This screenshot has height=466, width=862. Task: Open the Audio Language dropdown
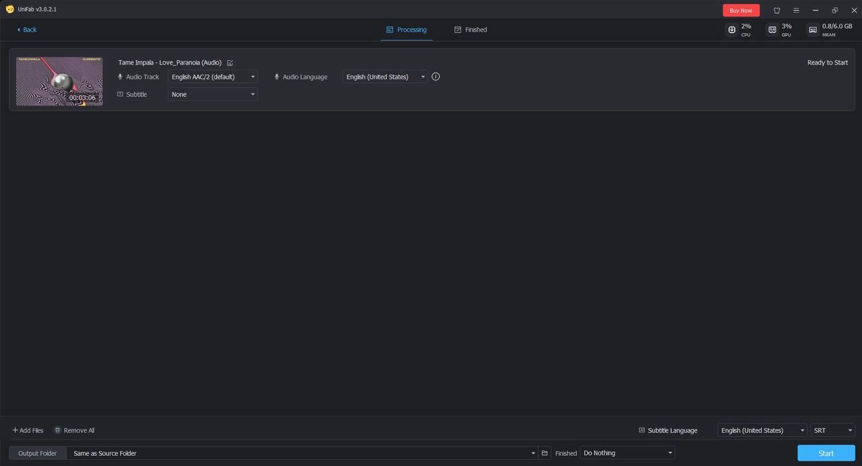(385, 77)
